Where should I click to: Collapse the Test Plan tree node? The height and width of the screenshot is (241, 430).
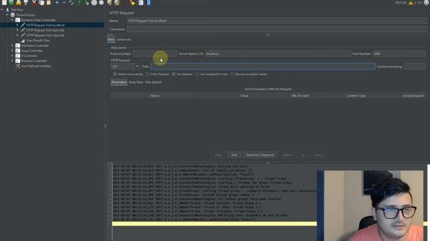(x=2, y=9)
